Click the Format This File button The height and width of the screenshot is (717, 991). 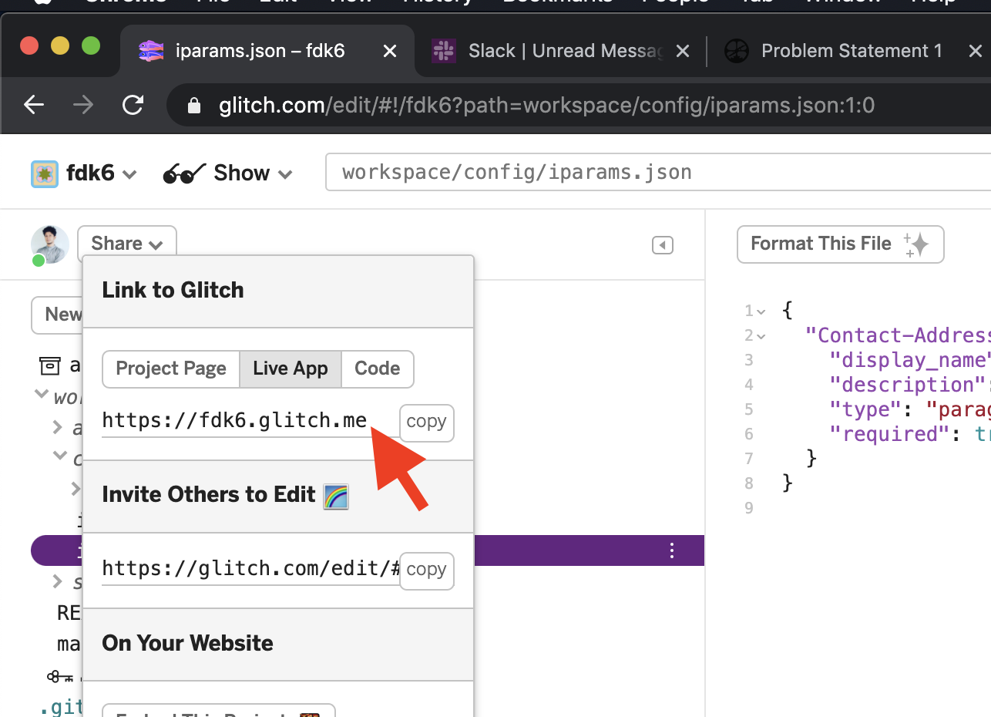tap(840, 244)
